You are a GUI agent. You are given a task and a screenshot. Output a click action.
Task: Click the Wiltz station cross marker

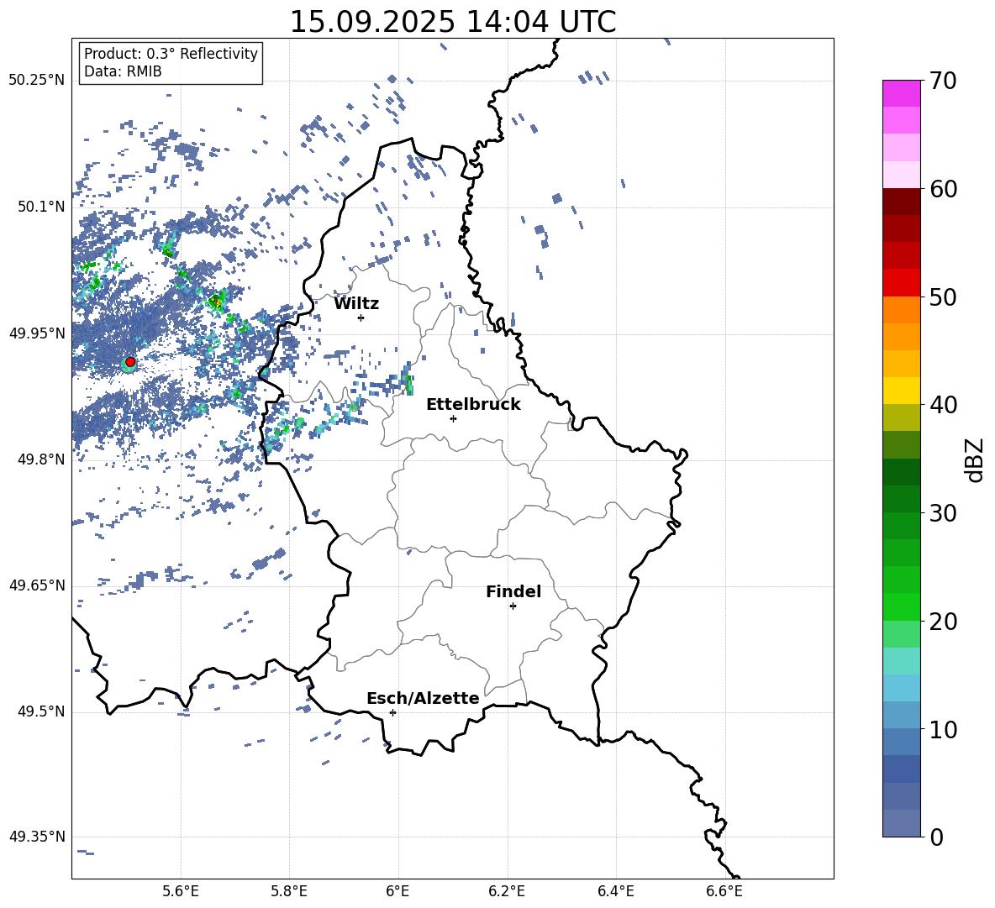pos(361,318)
